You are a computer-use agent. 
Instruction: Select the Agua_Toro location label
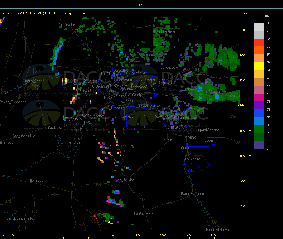(x=34, y=81)
